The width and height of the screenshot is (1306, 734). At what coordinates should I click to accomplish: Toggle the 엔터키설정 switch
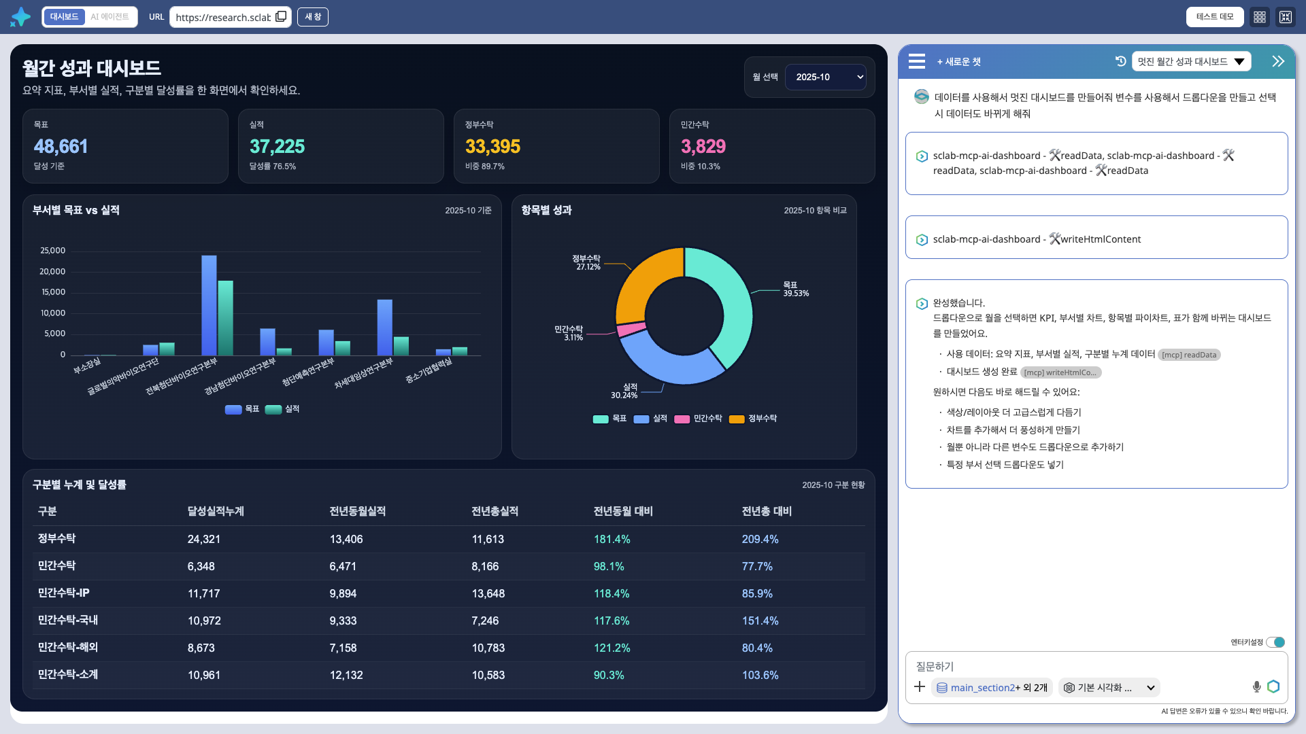(1275, 642)
